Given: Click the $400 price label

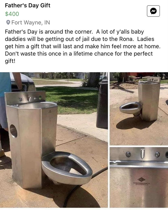Looking at the screenshot, I should point(12,14).
